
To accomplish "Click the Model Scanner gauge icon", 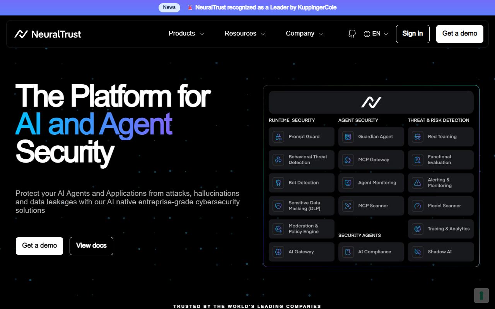I will (417, 205).
